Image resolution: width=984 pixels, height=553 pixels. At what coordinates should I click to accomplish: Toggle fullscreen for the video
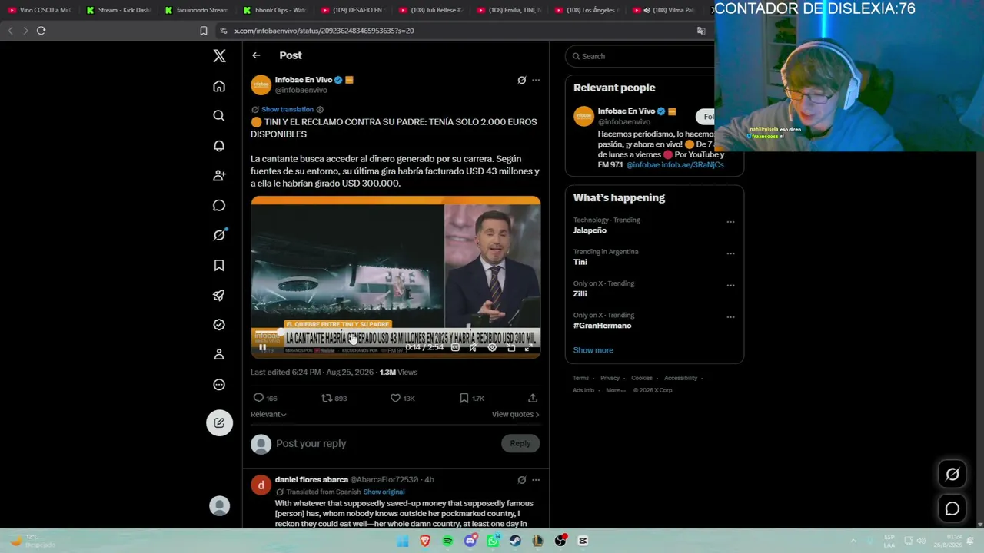[x=527, y=348]
